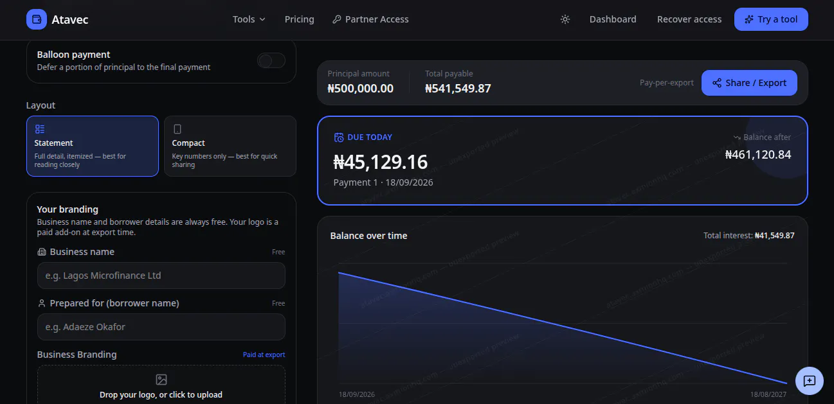The width and height of the screenshot is (834, 404).
Task: Click the Atavec brand name
Action: click(70, 19)
